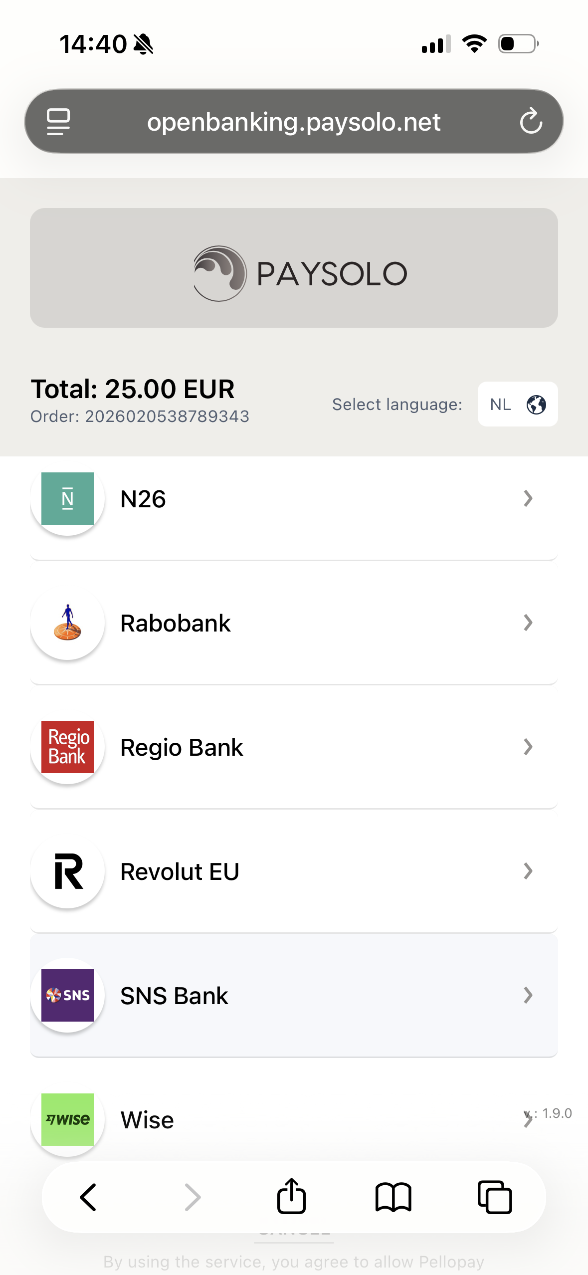Go back with the back arrow
The width and height of the screenshot is (588, 1275).
coord(88,1197)
